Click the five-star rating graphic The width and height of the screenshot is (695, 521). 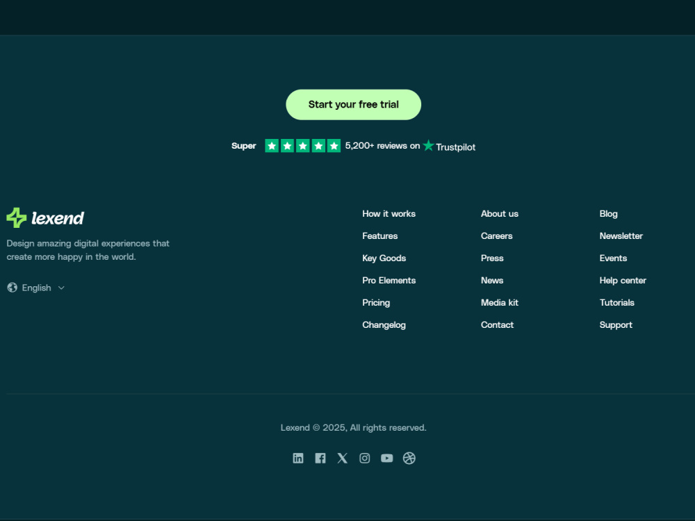click(x=303, y=146)
